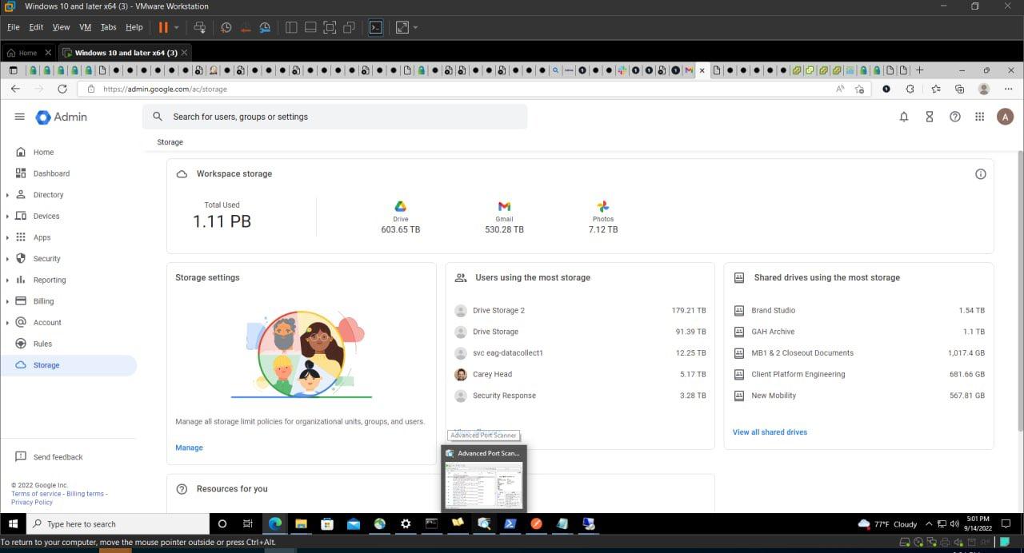Open File Explorer from the taskbar
The height and width of the screenshot is (553, 1024).
(301, 524)
